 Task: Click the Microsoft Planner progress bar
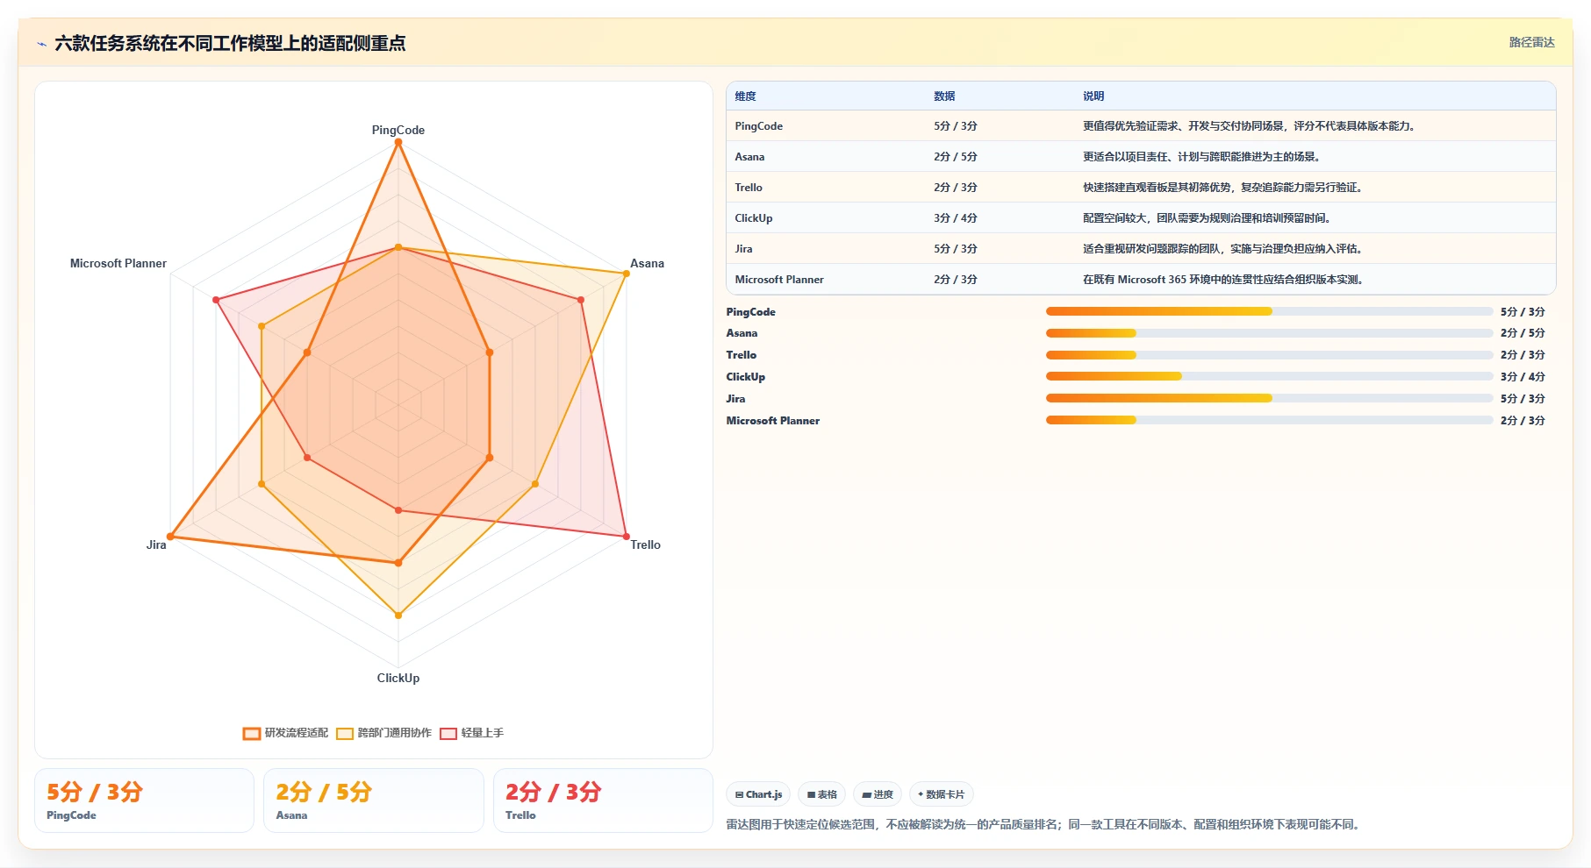pos(1269,420)
